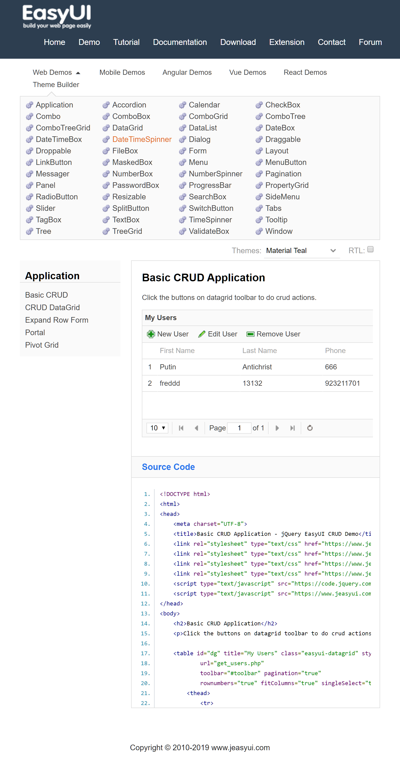Select the row with first name Putin

click(x=257, y=367)
